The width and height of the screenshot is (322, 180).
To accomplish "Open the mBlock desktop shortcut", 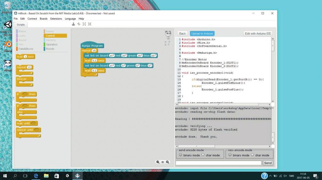I will pyautogui.click(x=8, y=66).
